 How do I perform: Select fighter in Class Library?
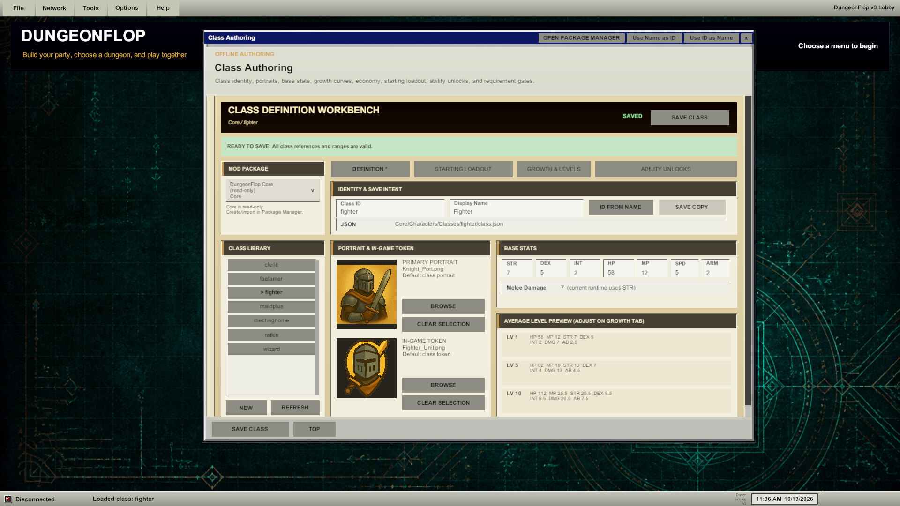(x=271, y=292)
